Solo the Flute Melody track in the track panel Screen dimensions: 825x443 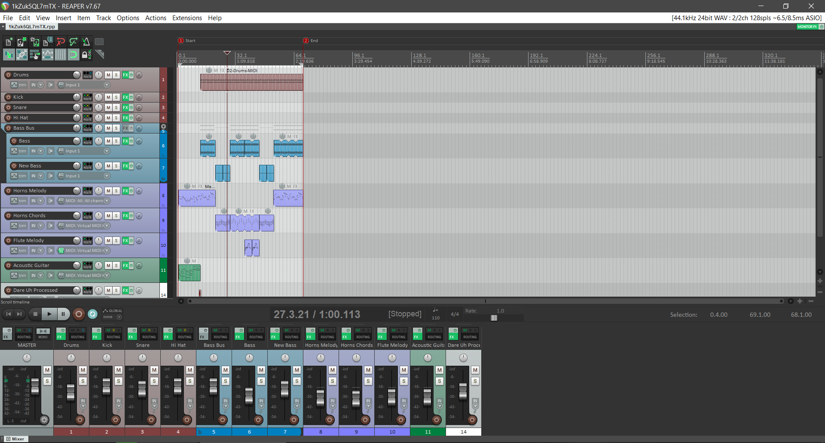tap(116, 240)
